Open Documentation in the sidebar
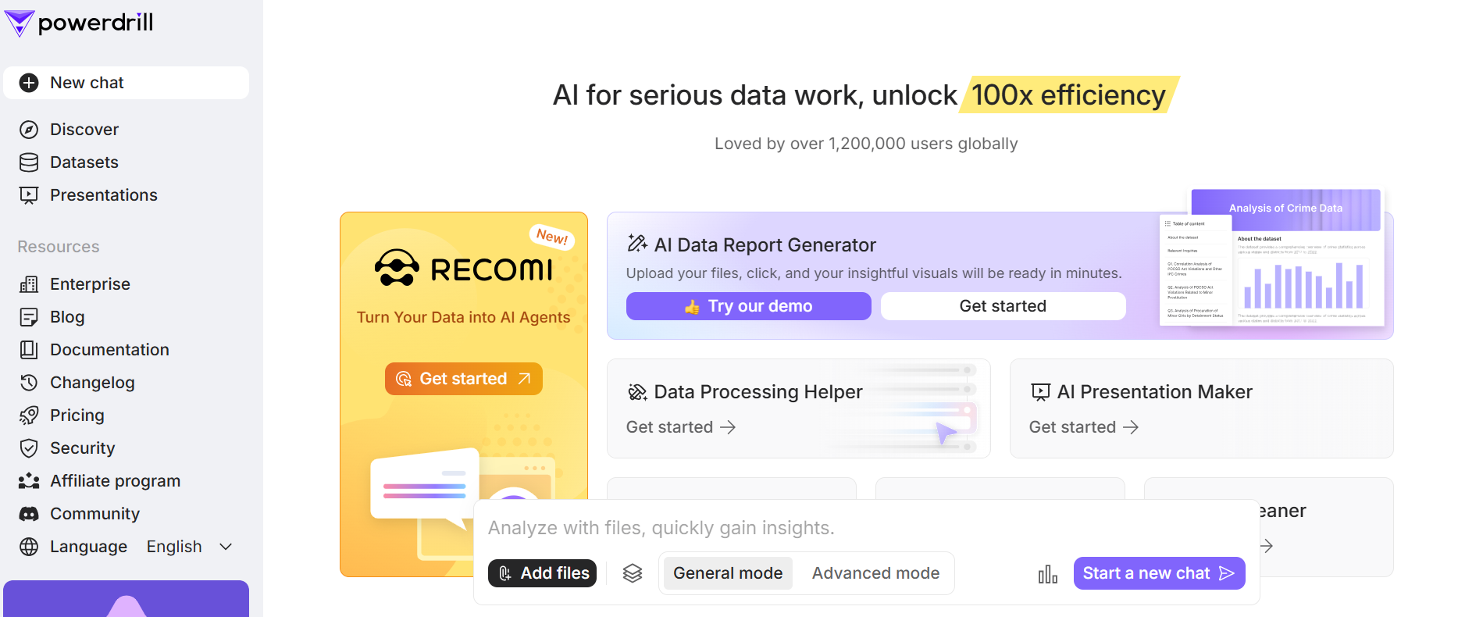The width and height of the screenshot is (1458, 617). coord(109,350)
